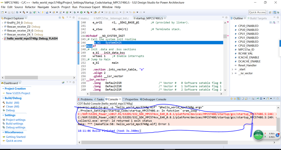This screenshot has width=281, height=150.
Task: Switch to MPC57xx__Interrupt_Init.c tab
Action: [x=111, y=18]
